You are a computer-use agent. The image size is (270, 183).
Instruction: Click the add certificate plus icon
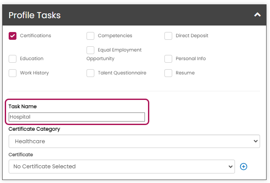coord(244,167)
